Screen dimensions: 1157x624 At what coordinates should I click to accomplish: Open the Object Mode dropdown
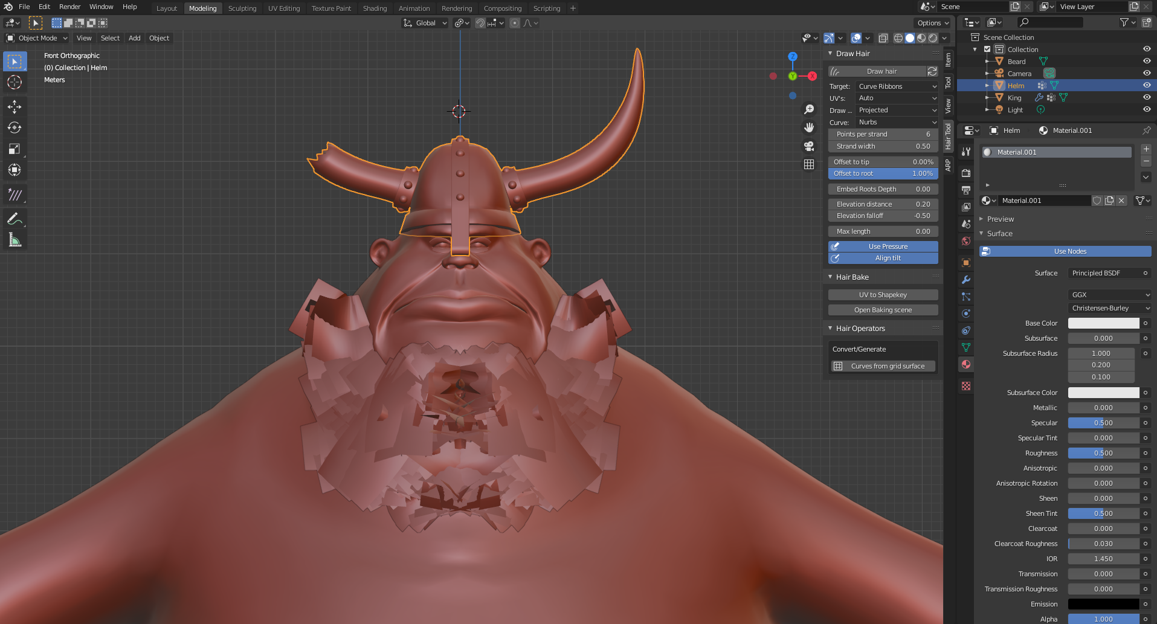pyautogui.click(x=37, y=38)
